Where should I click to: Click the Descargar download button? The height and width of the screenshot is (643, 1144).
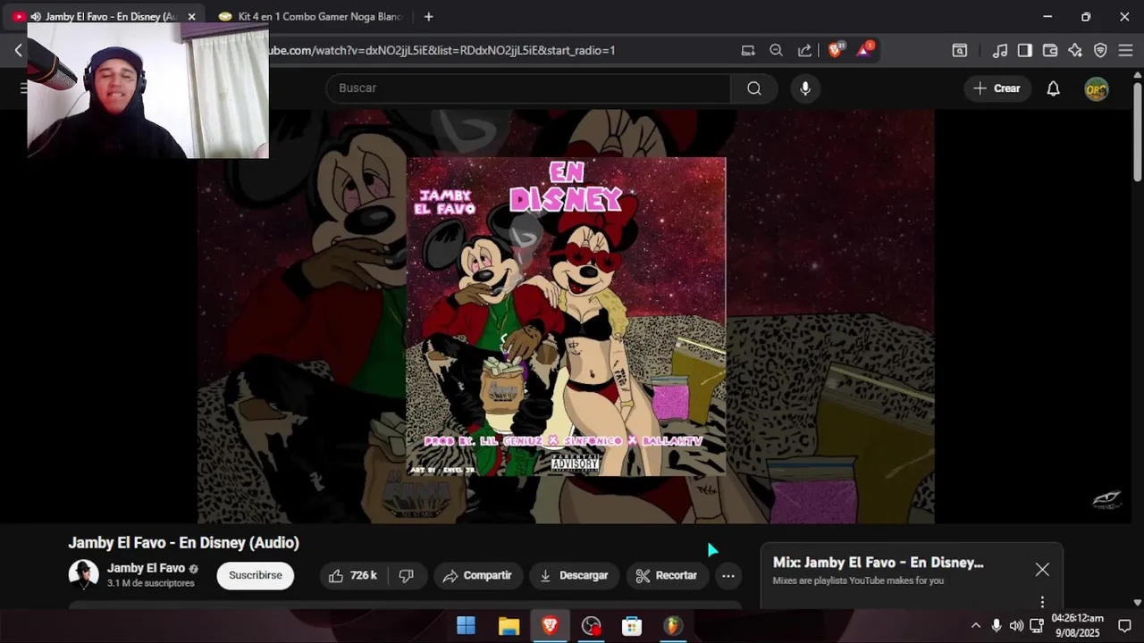click(574, 576)
